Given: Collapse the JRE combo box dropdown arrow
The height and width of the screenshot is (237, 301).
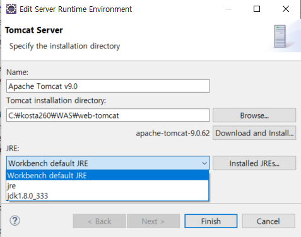Looking at the screenshot, I should coord(204,163).
